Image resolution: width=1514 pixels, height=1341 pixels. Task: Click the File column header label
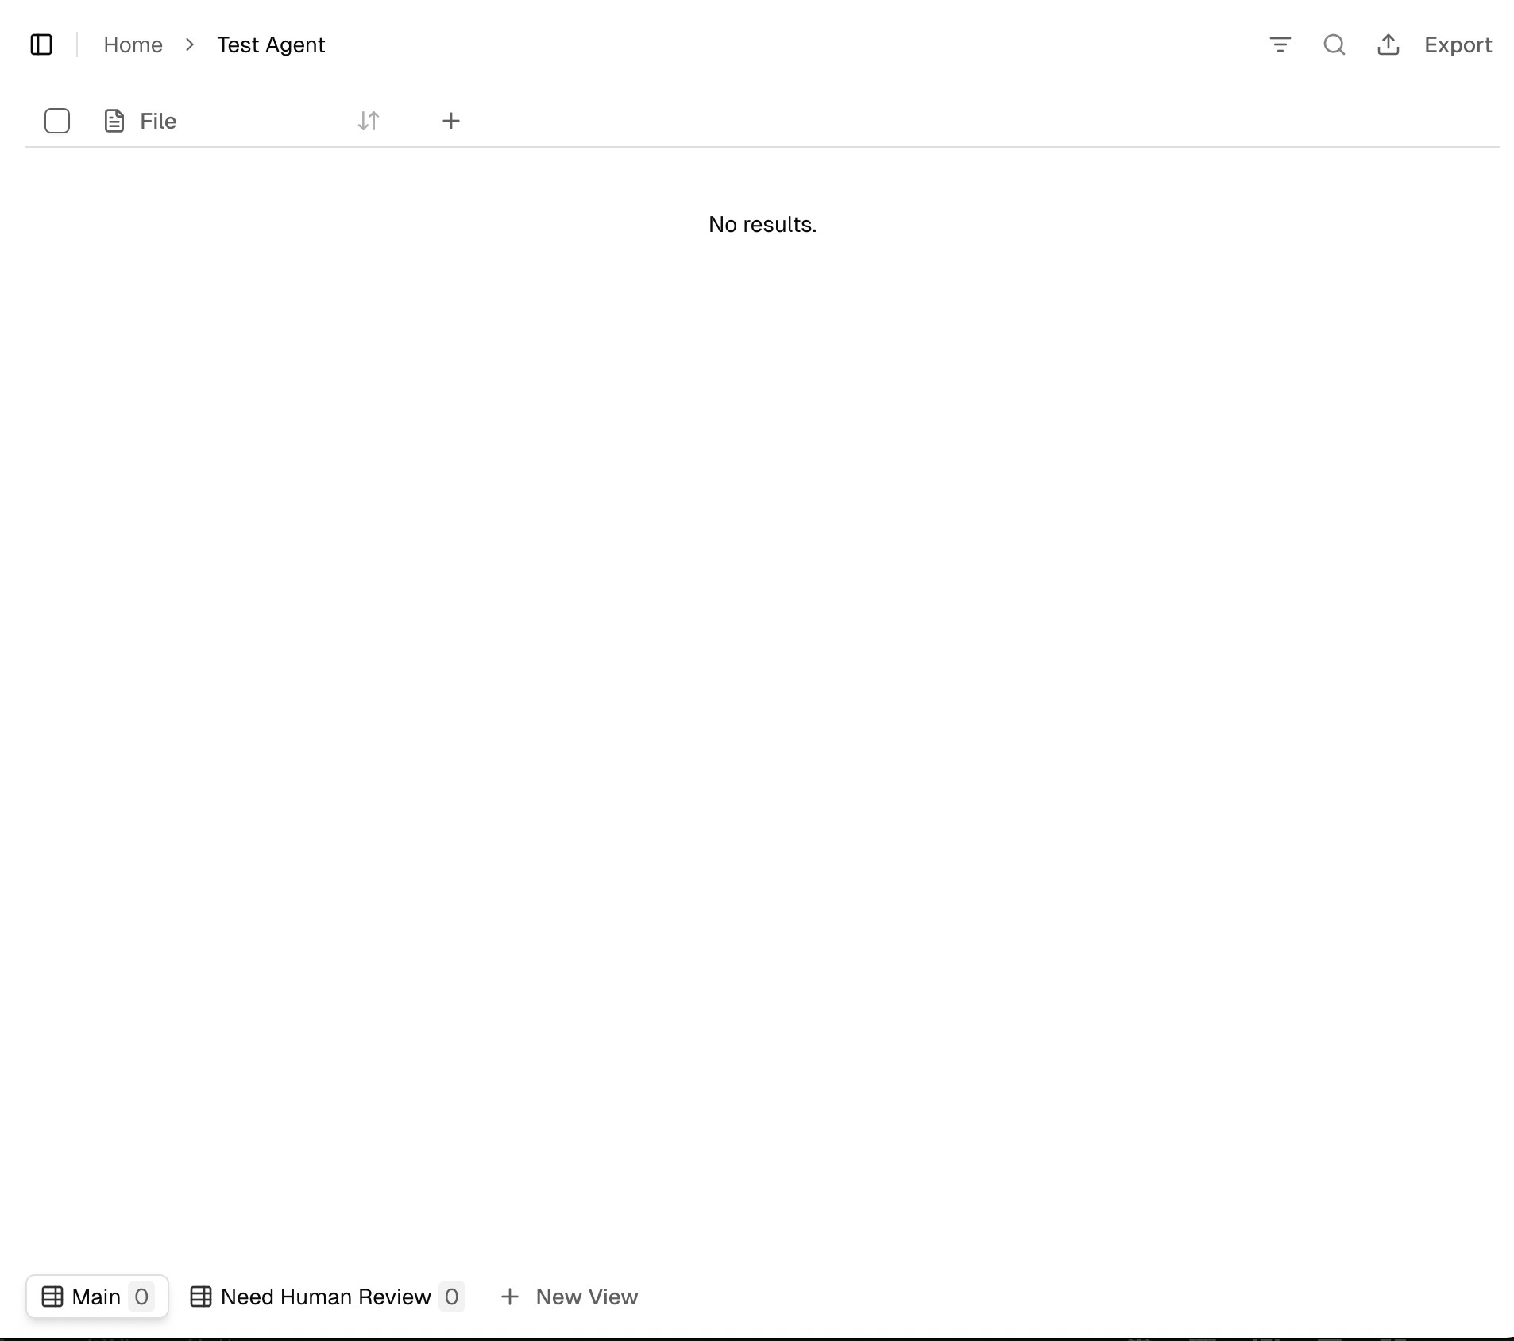point(158,121)
